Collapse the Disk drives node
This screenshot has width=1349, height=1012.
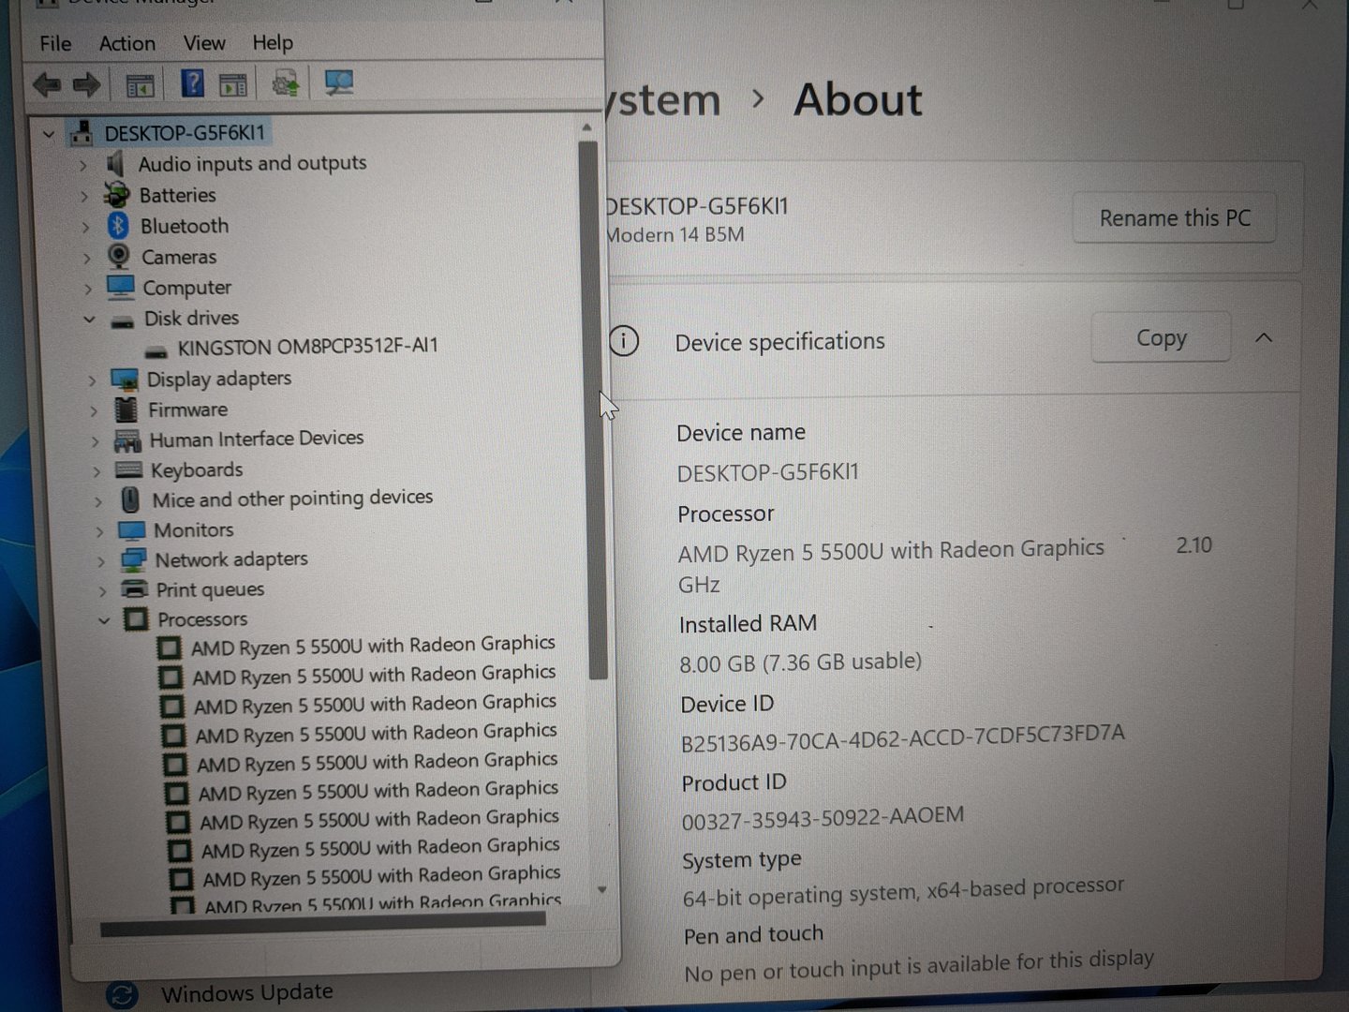point(89,320)
